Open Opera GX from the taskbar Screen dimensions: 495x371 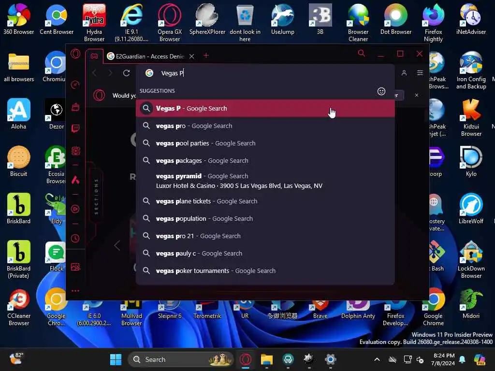point(246,359)
